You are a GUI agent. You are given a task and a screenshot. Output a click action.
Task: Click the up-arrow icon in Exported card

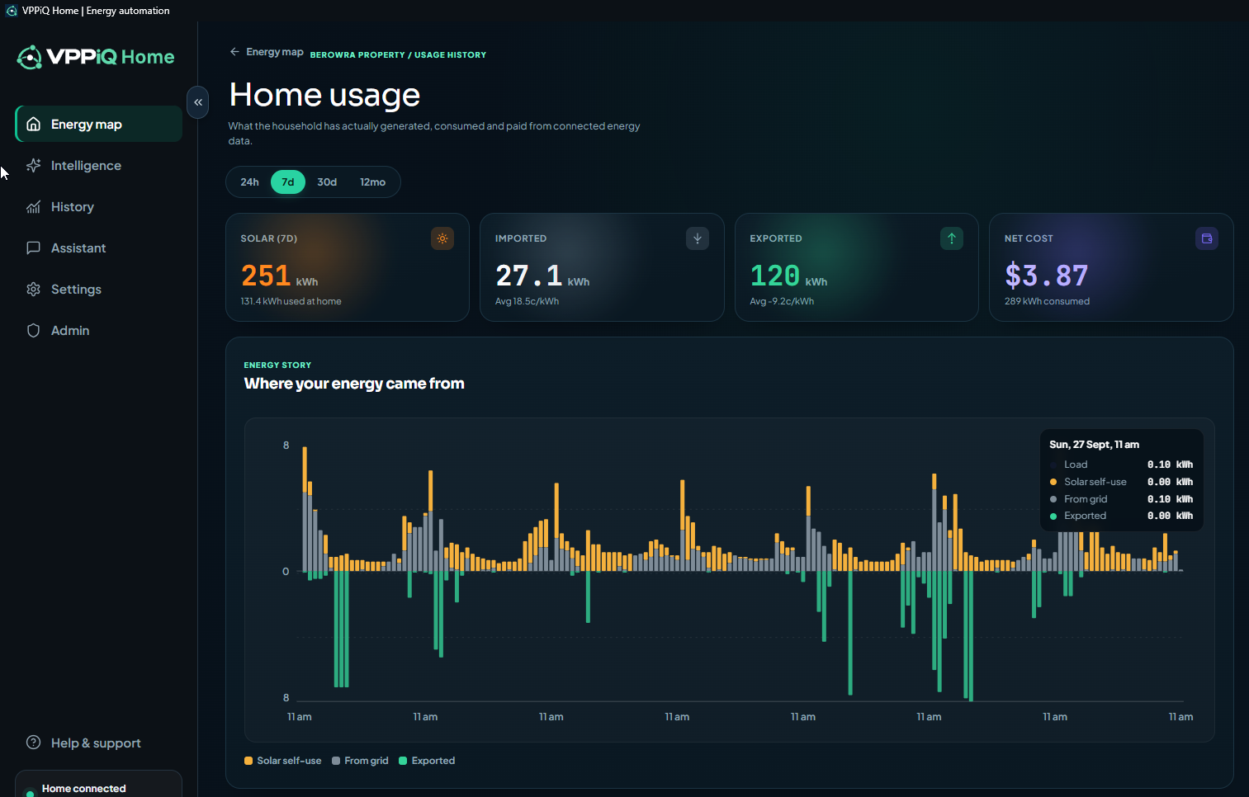tap(952, 238)
